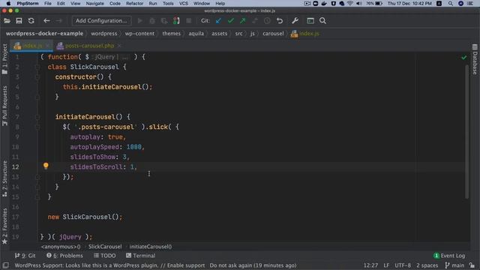The width and height of the screenshot is (480, 270).
Task: Open the Refactor menu
Action: pos(134,3)
